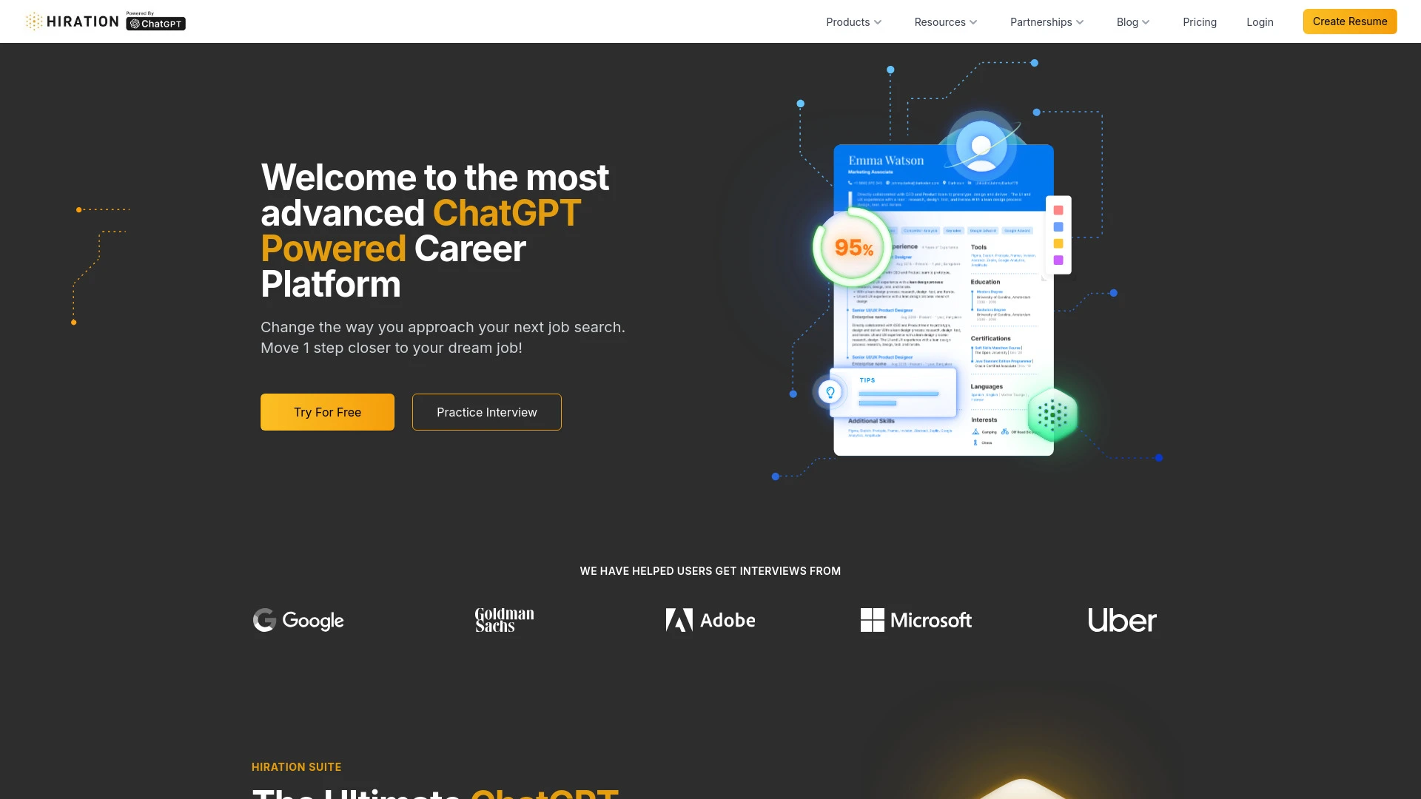Screen dimensions: 1421x799
Task: Expand the Partnerships dropdown menu
Action: 1047,21
